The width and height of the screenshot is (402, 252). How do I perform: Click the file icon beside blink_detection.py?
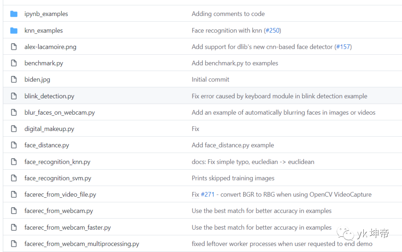14,96
